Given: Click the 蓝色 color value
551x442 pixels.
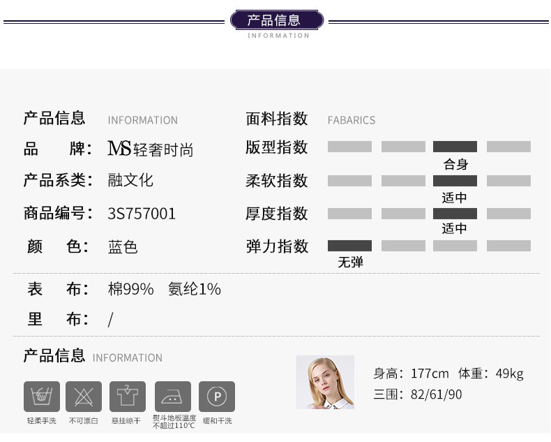Looking at the screenshot, I should point(123,246).
